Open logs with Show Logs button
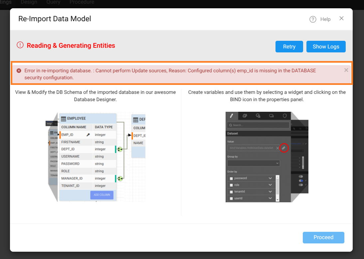Screen dimensions: 364x259 tap(326, 47)
